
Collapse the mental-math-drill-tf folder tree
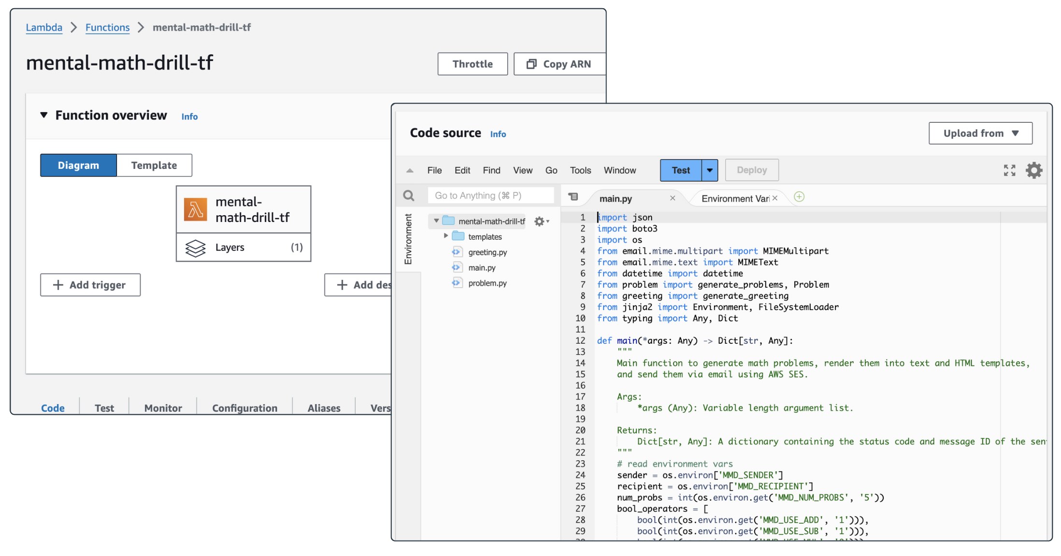point(436,221)
